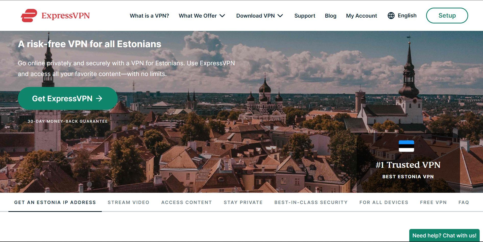
Task: Click the ExpressVPN red logo icon
Action: pos(29,16)
